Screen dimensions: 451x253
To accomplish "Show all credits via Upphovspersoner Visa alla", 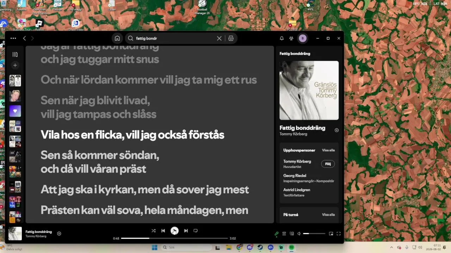I will tap(328, 150).
